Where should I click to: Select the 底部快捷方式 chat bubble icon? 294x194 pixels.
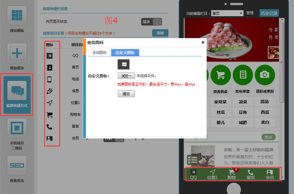[17, 91]
